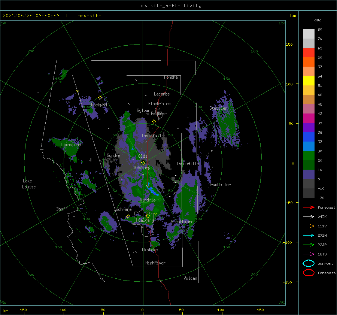Click the Cochrane city label

click(x=122, y=209)
